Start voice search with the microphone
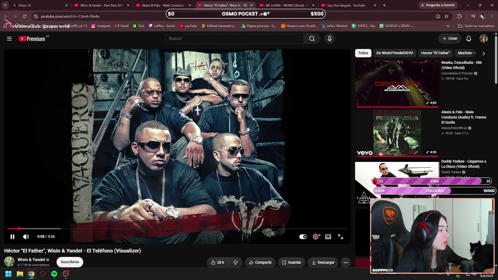Screen dimensions: 498x280 click(x=330, y=38)
